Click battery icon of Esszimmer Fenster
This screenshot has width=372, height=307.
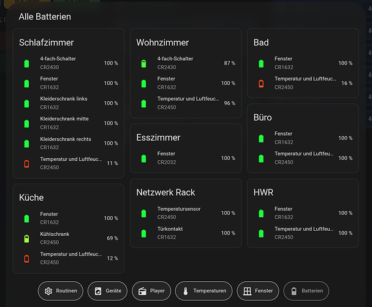144,158
